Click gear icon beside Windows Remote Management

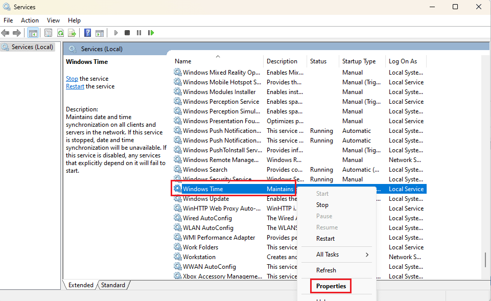tap(178, 160)
